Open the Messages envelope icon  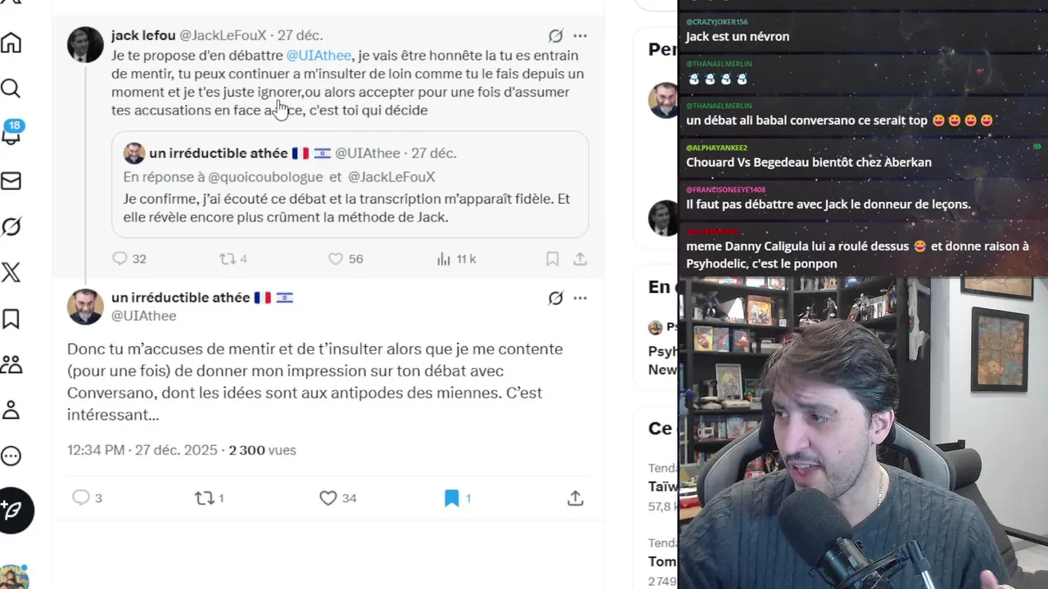[x=11, y=180]
